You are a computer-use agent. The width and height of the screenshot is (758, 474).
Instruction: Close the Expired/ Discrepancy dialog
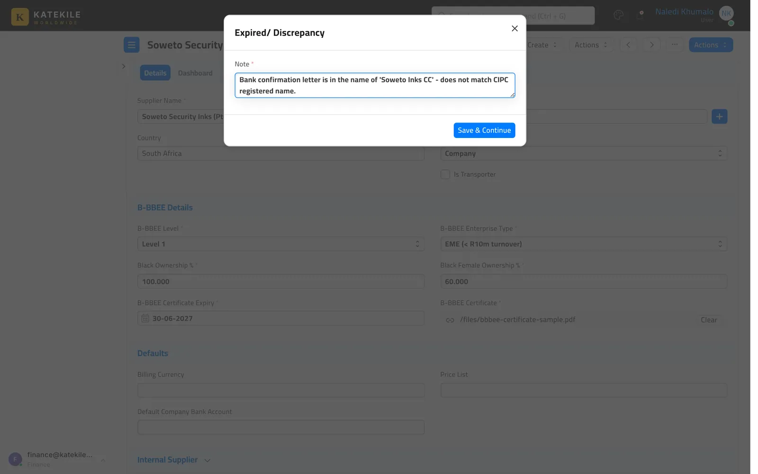coord(514,28)
